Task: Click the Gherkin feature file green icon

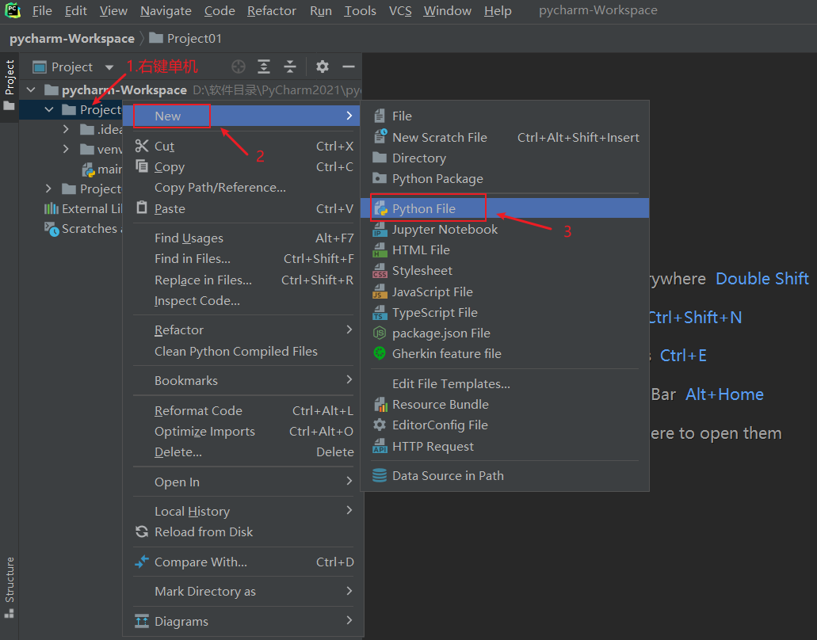Action: (380, 353)
